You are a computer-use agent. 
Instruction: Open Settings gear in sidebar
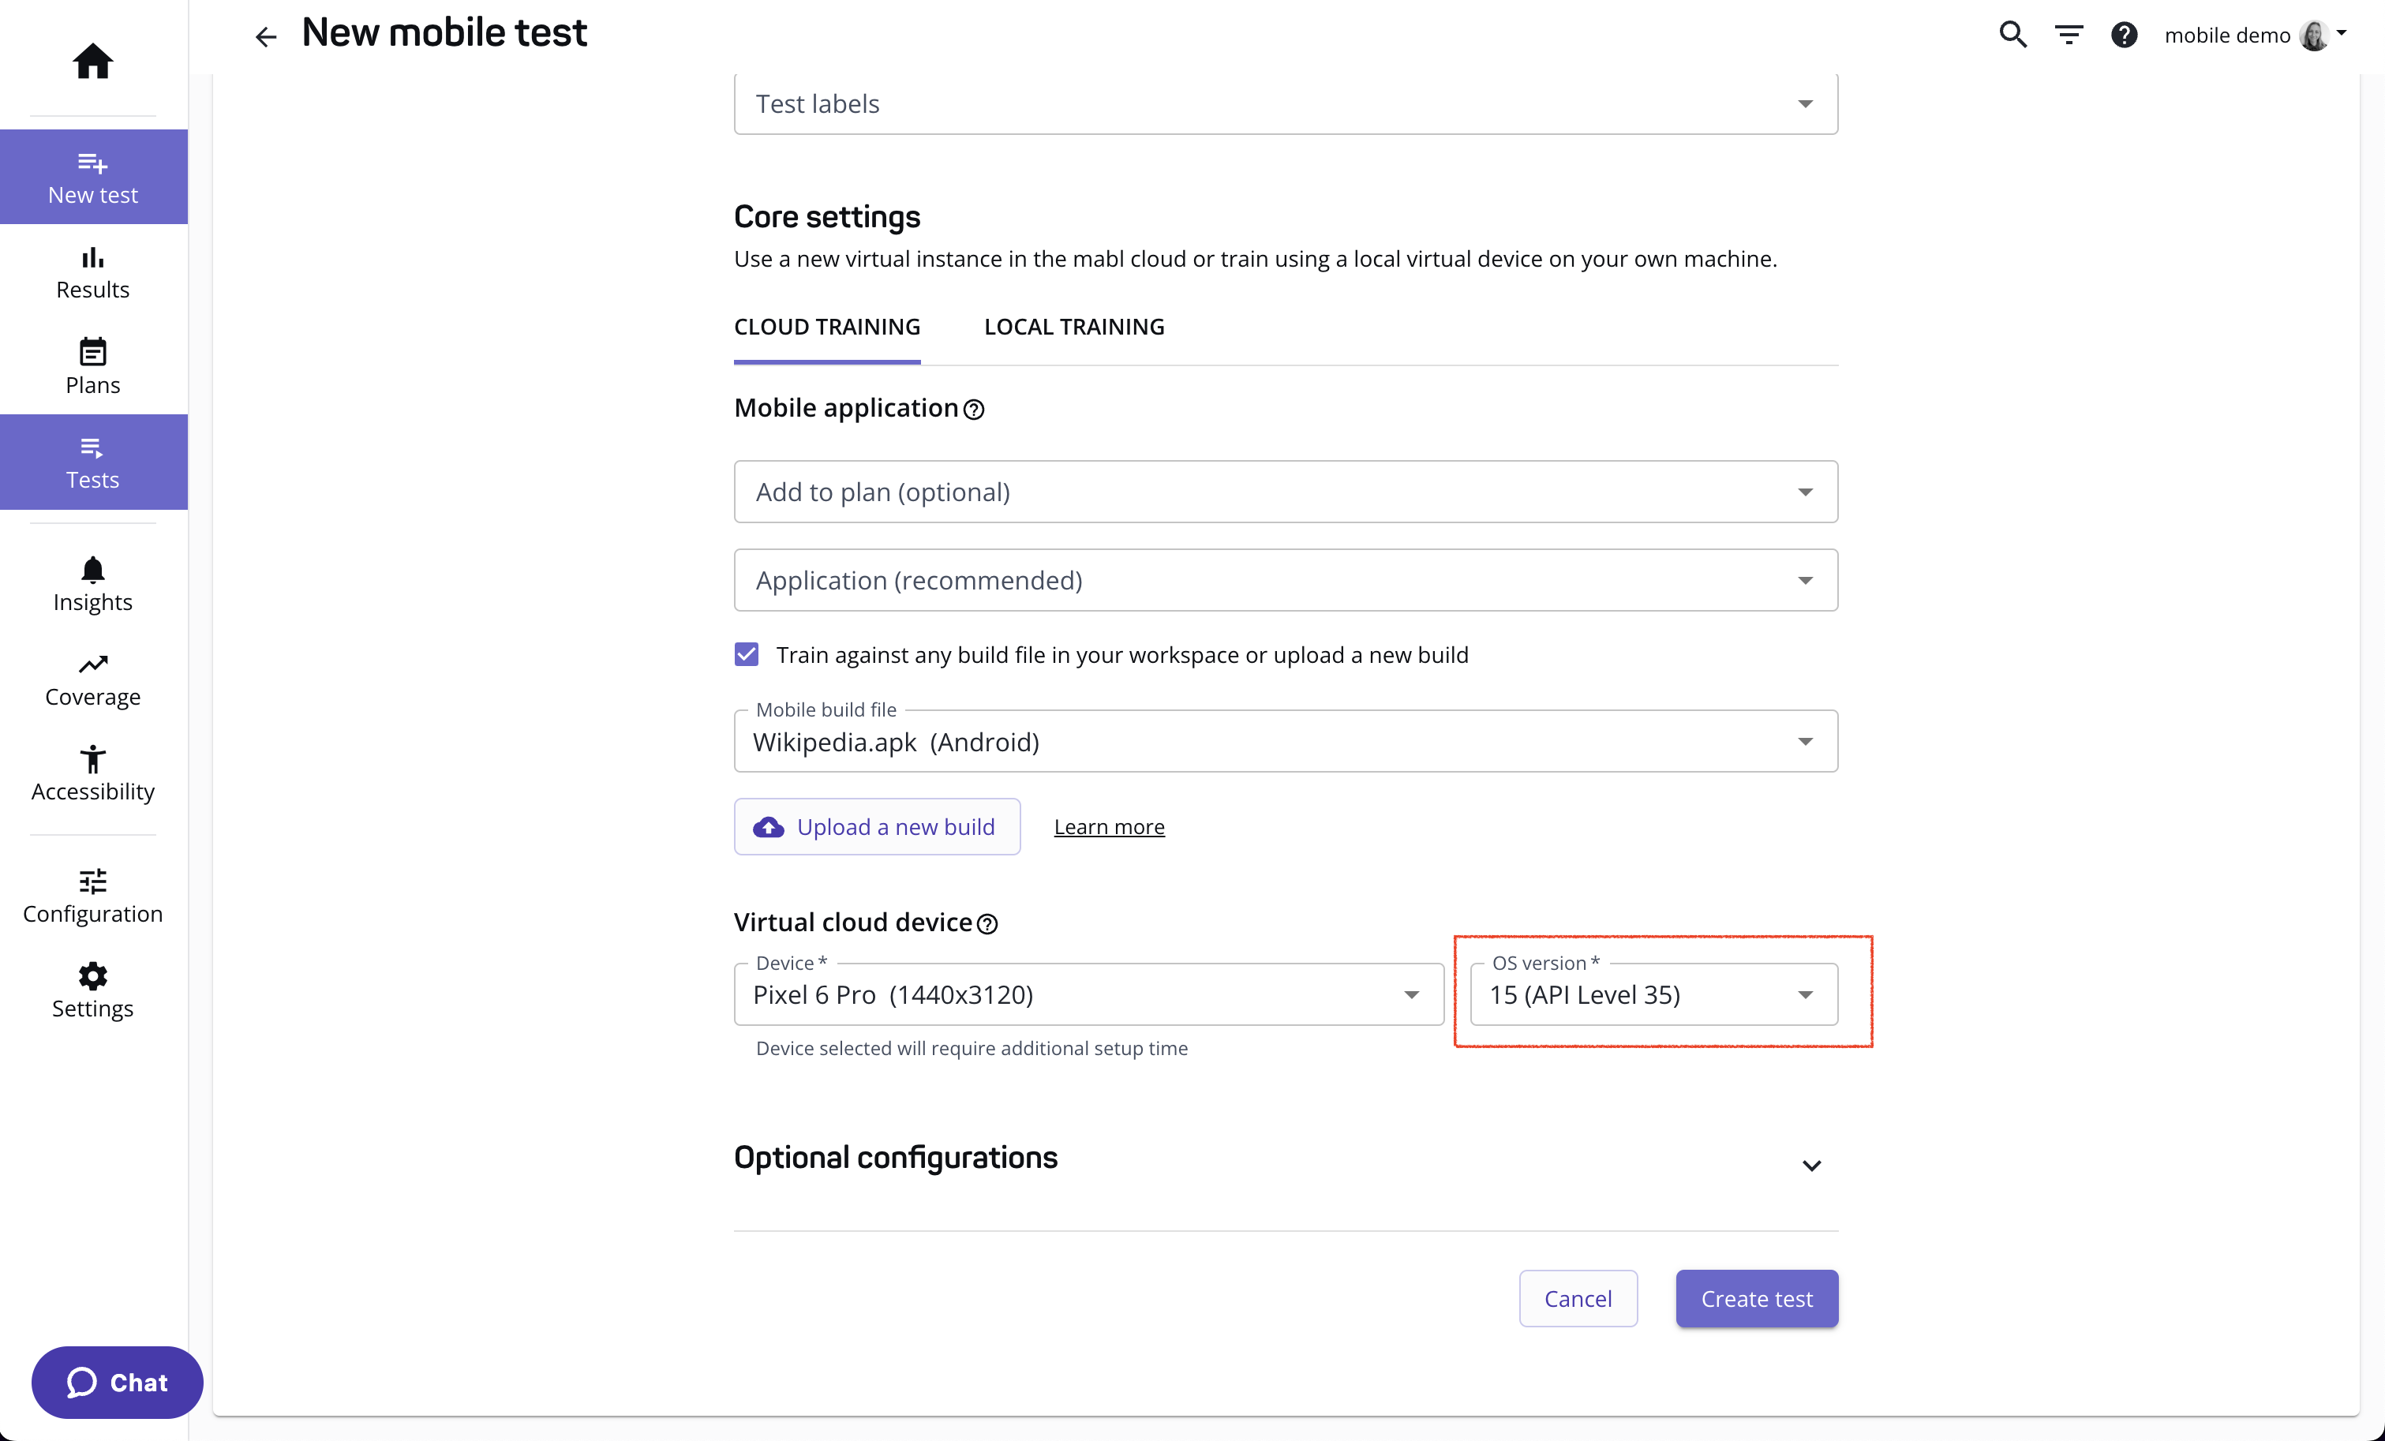[x=93, y=991]
